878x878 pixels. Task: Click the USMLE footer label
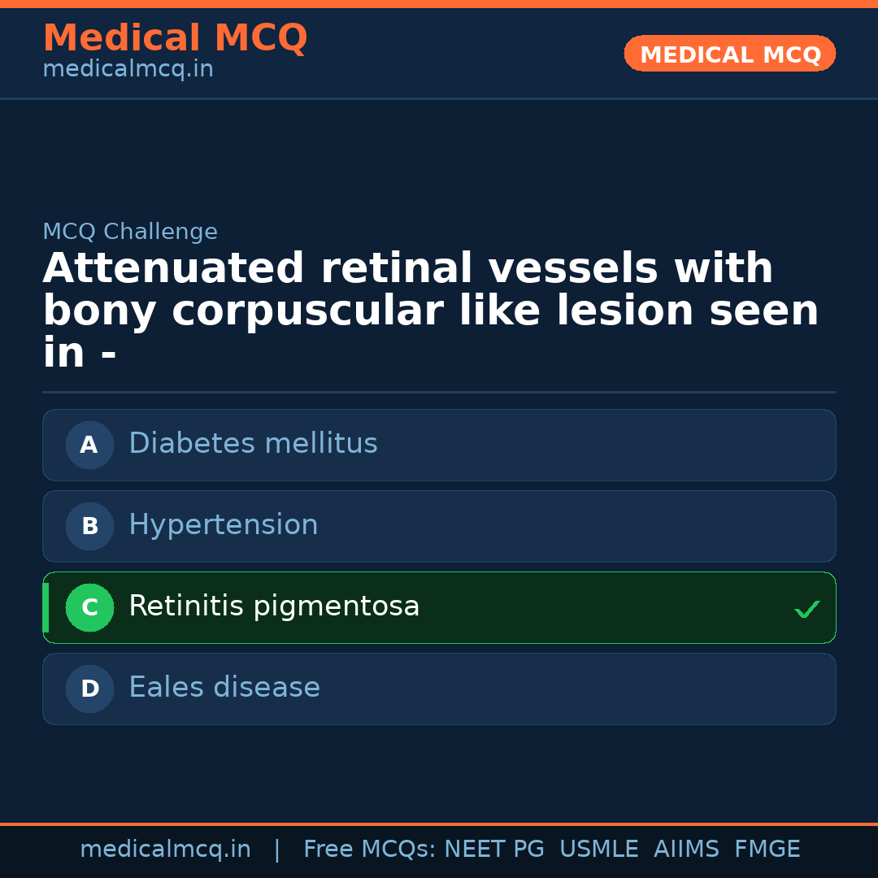click(x=599, y=849)
